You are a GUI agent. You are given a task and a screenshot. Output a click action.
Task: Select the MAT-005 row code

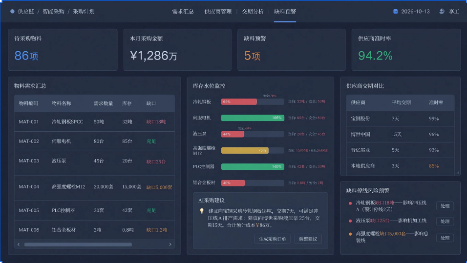(29, 210)
